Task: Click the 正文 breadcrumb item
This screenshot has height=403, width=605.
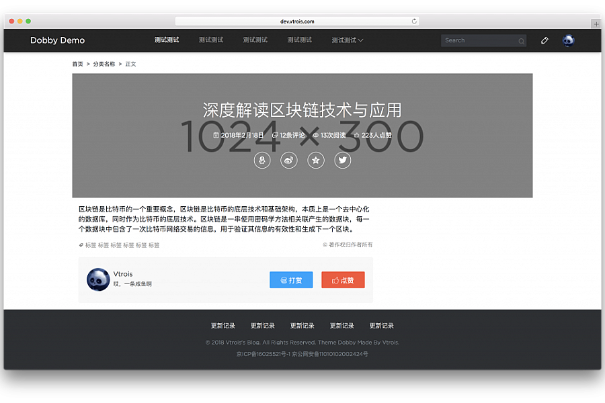Action: (130, 64)
